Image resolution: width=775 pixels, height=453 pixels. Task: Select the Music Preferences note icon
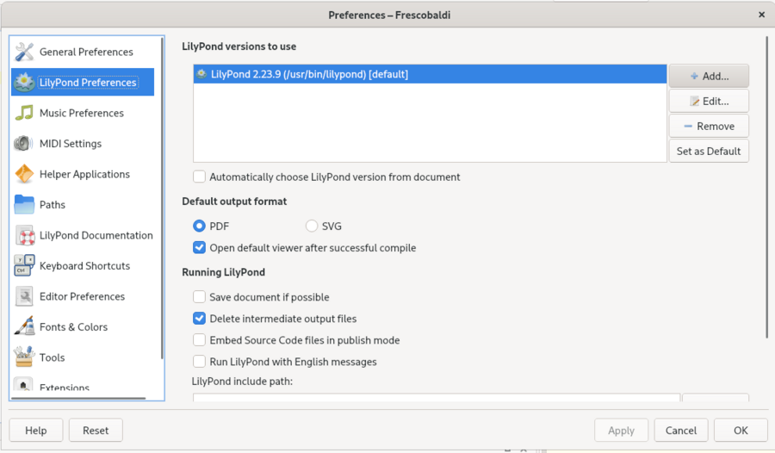coord(24,113)
